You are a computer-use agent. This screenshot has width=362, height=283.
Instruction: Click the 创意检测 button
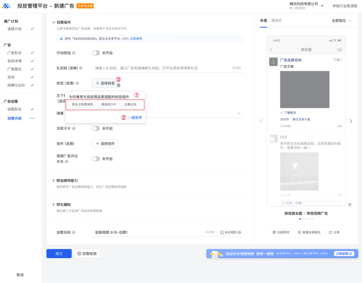click(87, 254)
